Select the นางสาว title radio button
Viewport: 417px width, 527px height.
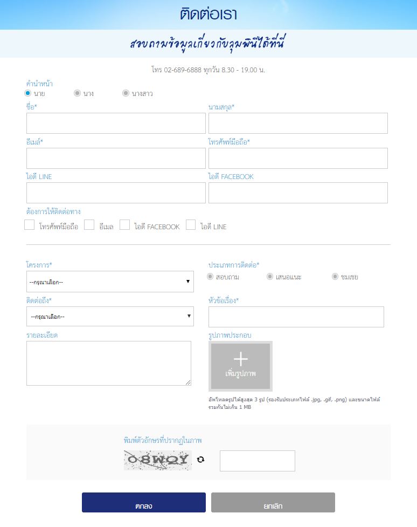pyautogui.click(x=126, y=93)
